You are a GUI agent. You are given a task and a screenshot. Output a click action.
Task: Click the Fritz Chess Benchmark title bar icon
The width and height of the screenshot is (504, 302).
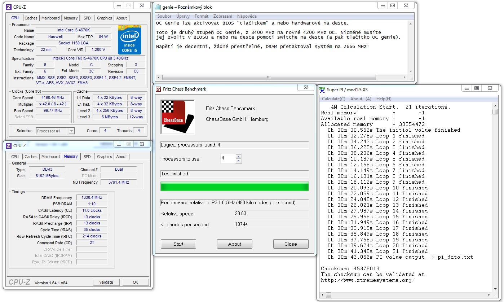click(158, 89)
